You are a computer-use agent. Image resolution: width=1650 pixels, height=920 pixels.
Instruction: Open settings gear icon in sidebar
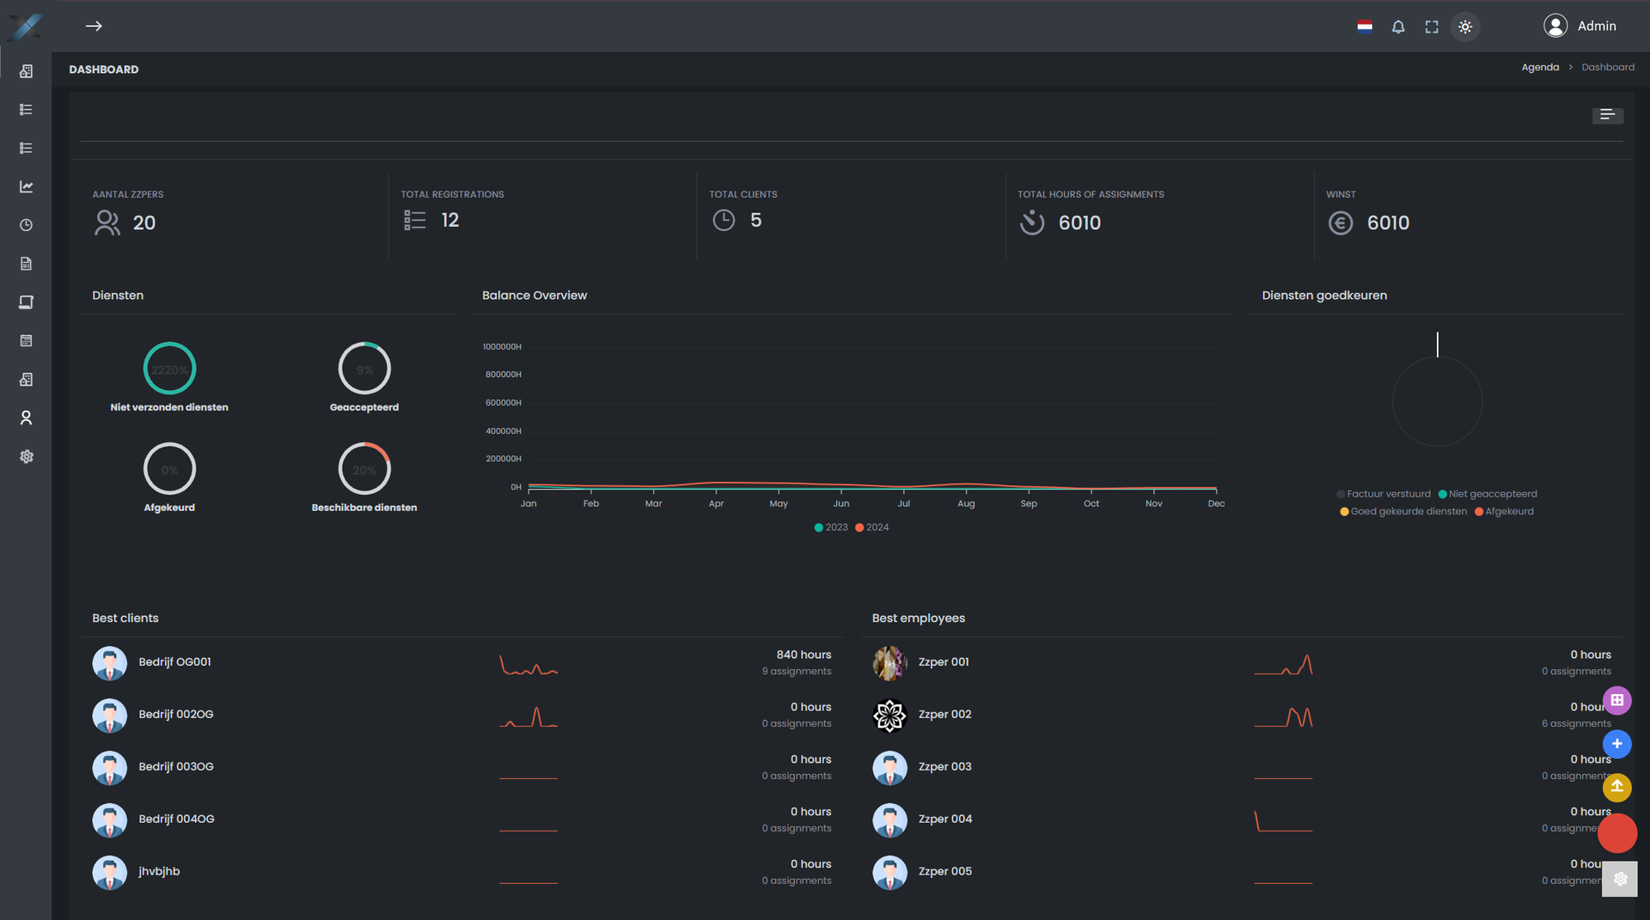click(27, 456)
